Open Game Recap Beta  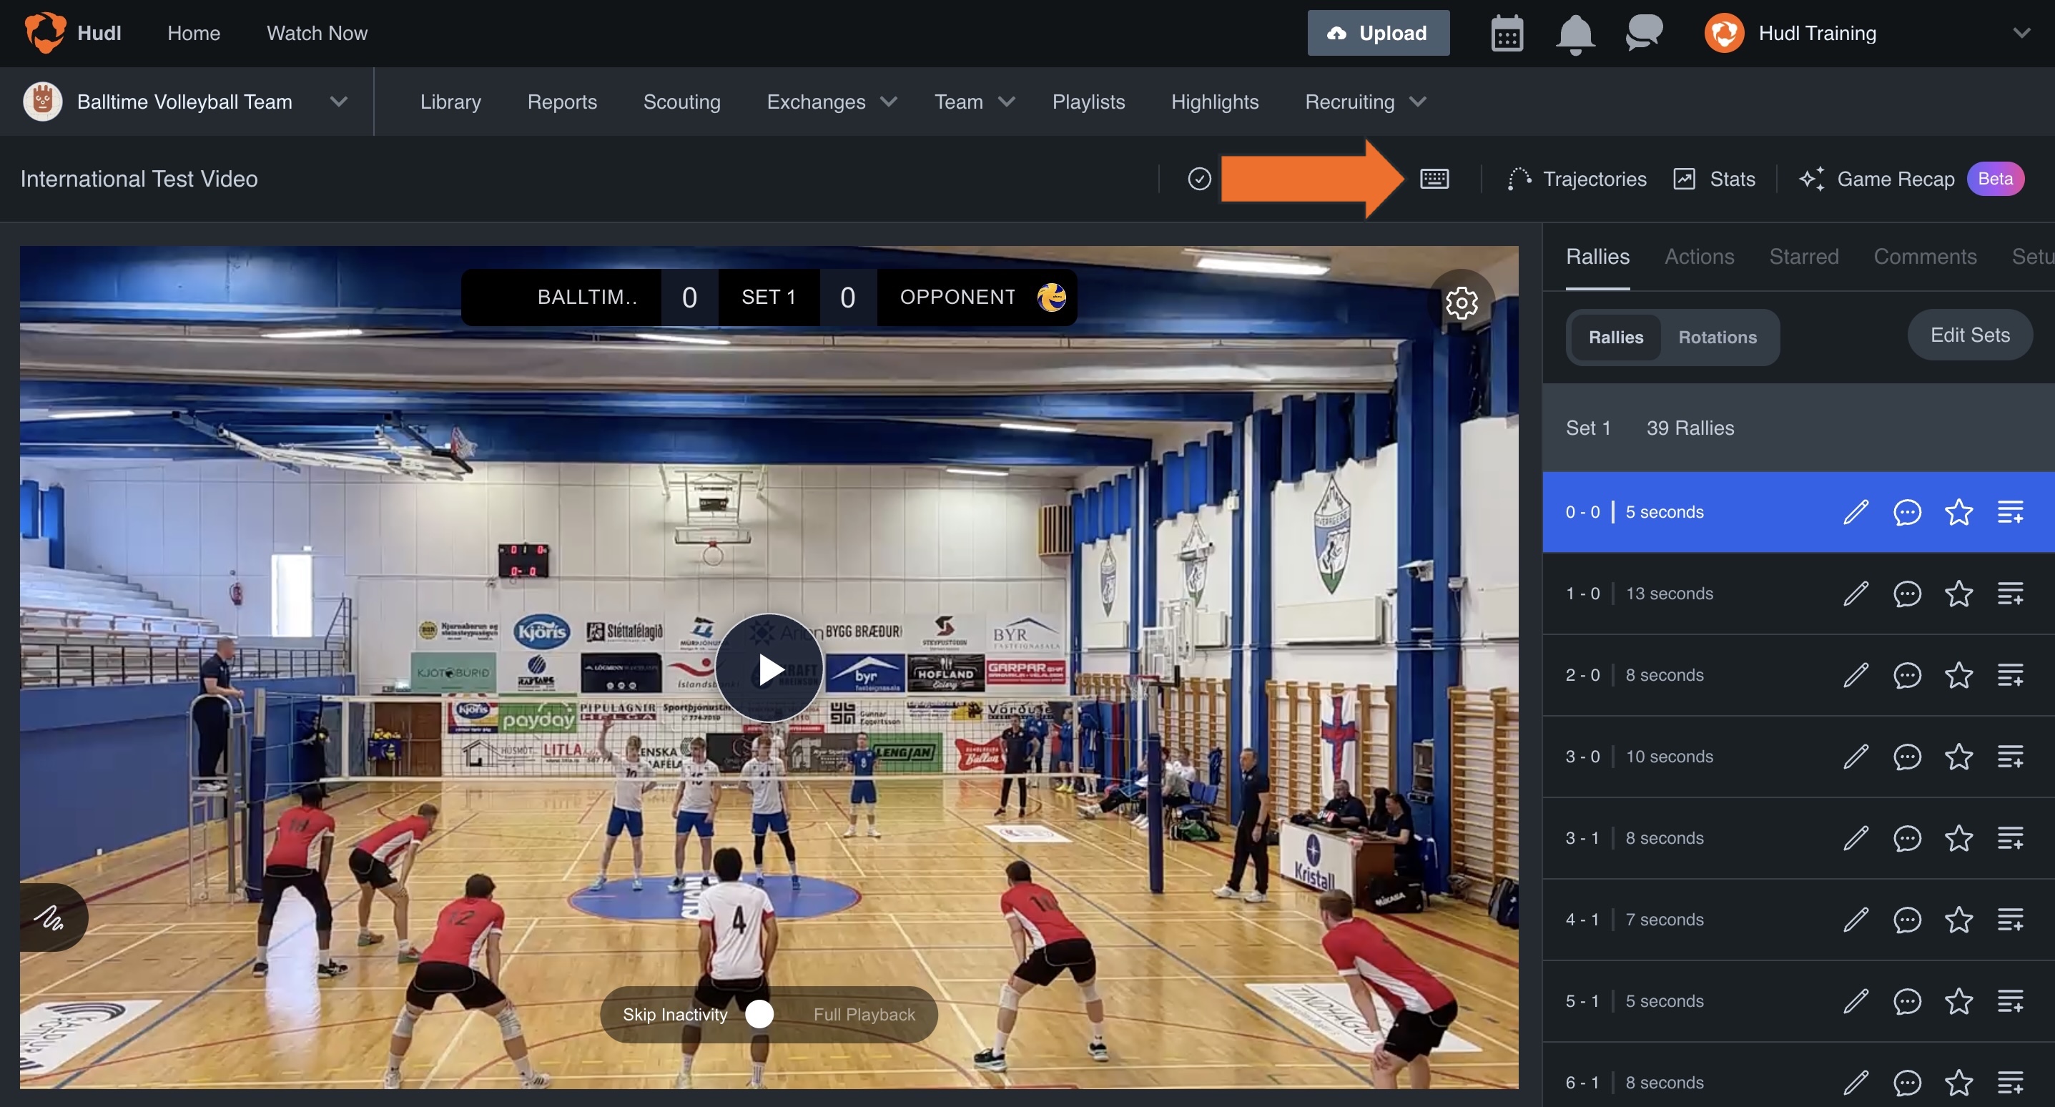1910,179
